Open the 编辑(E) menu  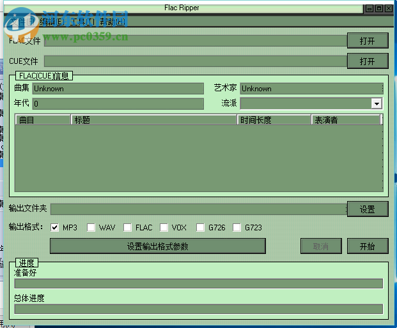point(52,22)
